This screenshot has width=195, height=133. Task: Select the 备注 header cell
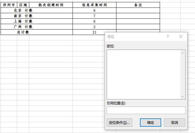(x=138, y=5)
